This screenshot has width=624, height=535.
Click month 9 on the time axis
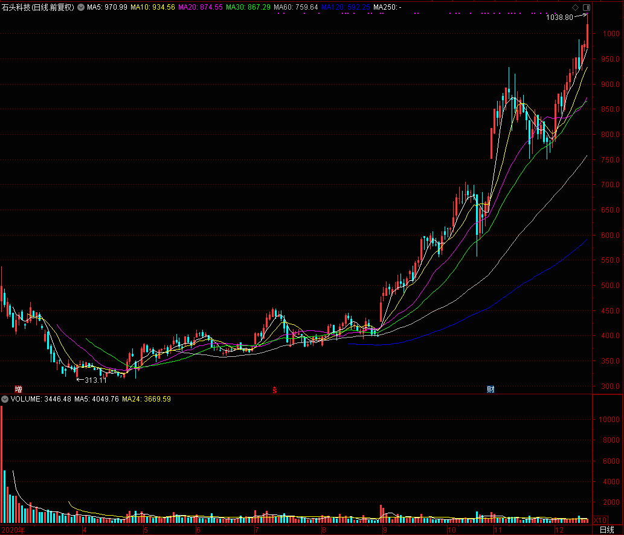pos(384,530)
